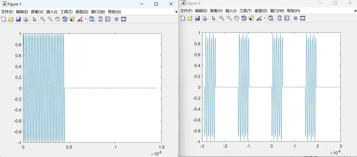The height and width of the screenshot is (157, 357).
Task: Print Figure 1 with the printer icon
Action: [26, 19]
